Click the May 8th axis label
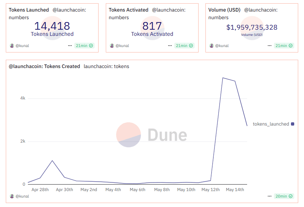Image resolution: width=304 pixels, height=207 pixels. tap(162, 190)
